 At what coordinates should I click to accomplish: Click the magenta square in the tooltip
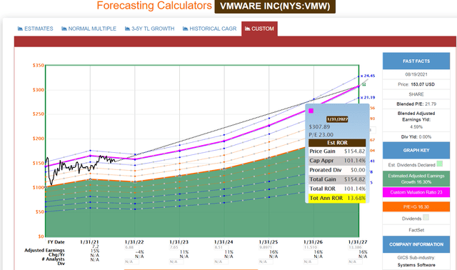pyautogui.click(x=311, y=111)
